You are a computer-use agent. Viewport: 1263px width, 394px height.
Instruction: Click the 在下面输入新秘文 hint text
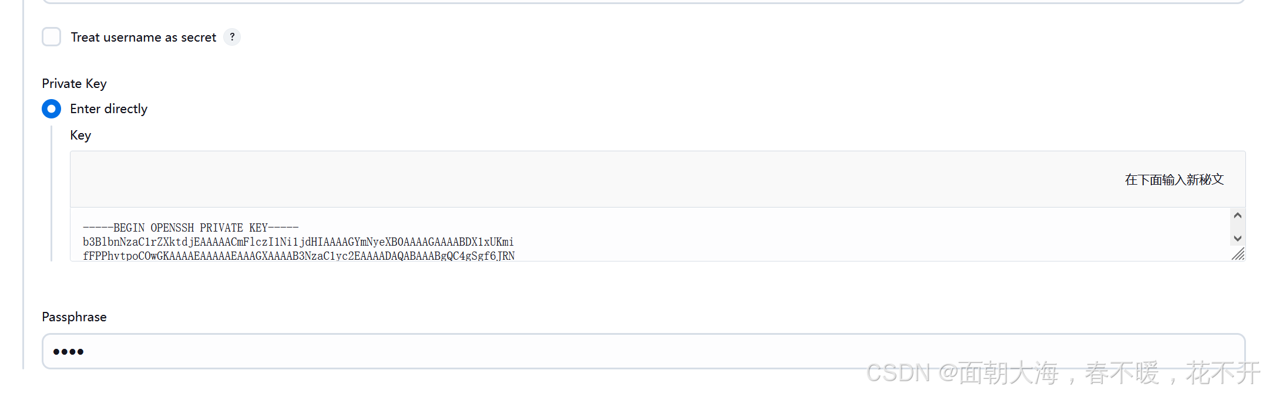tap(1174, 179)
